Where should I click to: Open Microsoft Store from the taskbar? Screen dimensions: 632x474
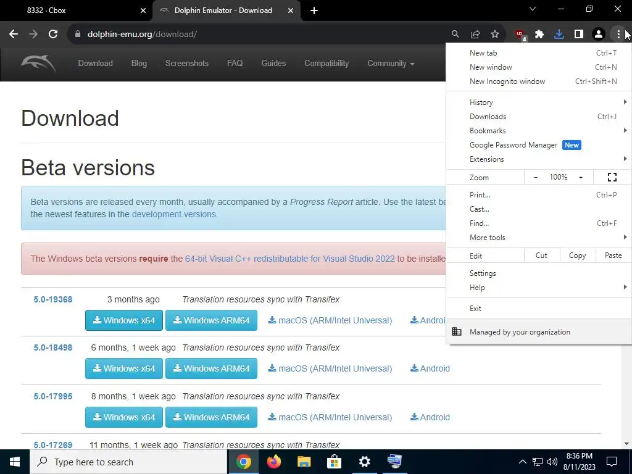pos(334,462)
